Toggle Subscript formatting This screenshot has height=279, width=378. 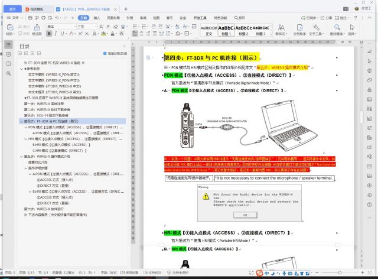(x=87, y=34)
